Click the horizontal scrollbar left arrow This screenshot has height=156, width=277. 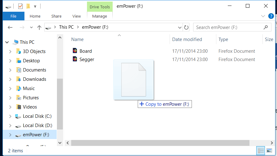68,143
